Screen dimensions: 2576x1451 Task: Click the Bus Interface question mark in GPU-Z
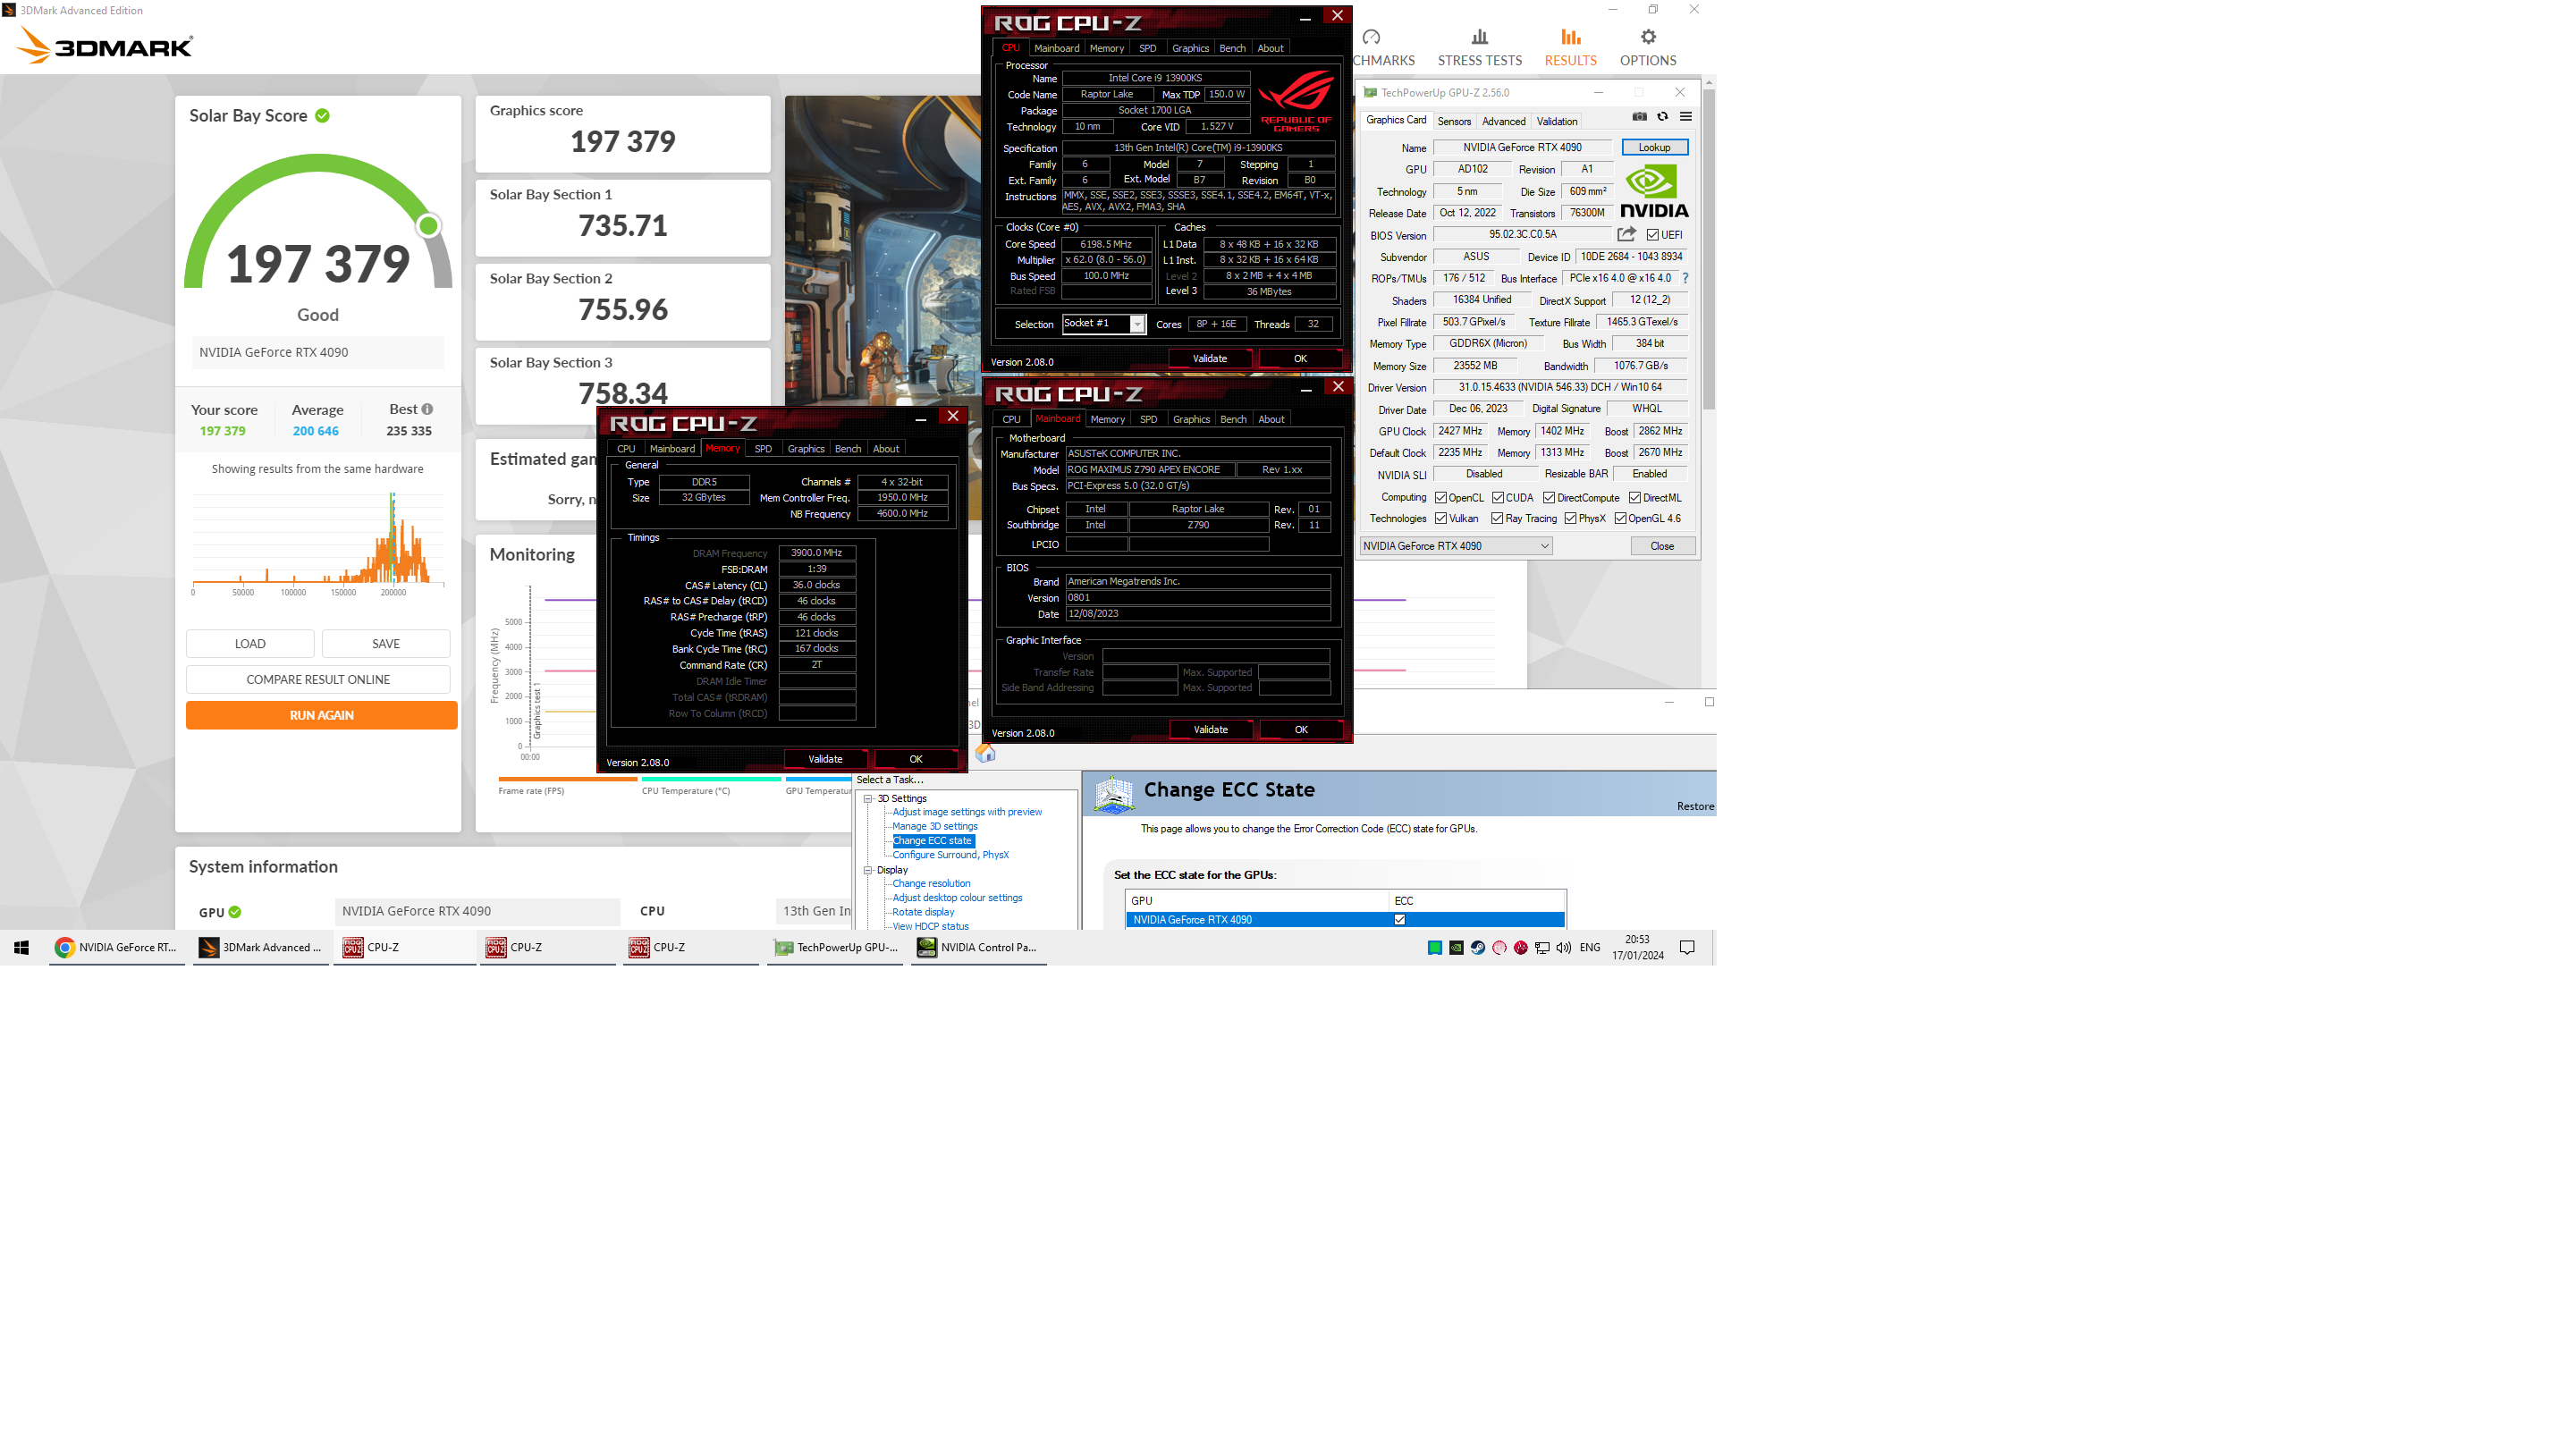coord(1685,278)
